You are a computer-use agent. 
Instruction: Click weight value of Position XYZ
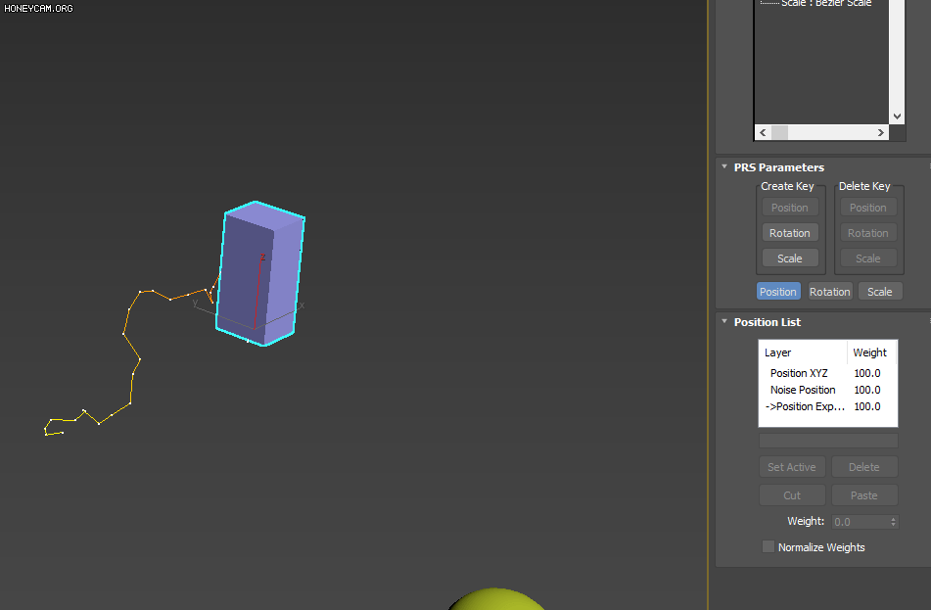(867, 373)
